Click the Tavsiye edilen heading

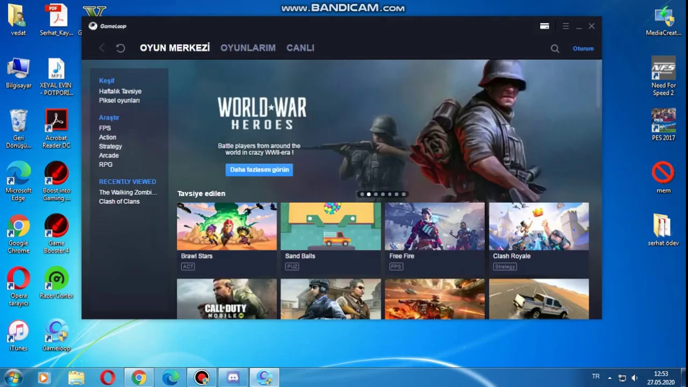(x=201, y=193)
